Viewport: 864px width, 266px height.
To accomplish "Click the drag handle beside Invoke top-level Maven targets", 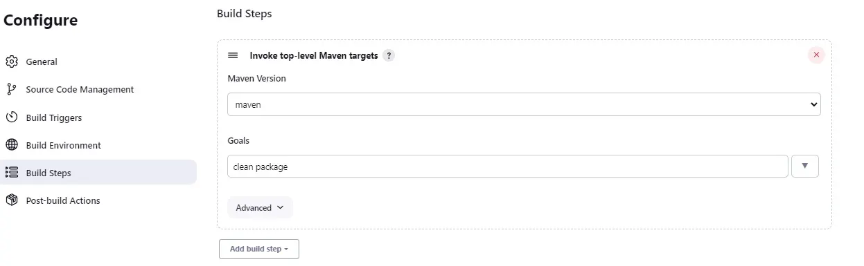I will click(x=233, y=55).
